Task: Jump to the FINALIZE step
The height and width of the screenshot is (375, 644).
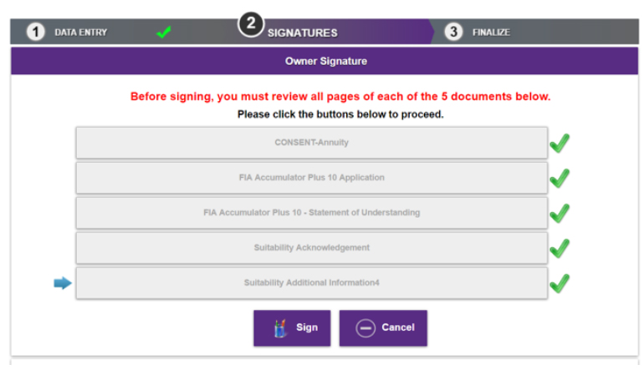Action: (491, 33)
